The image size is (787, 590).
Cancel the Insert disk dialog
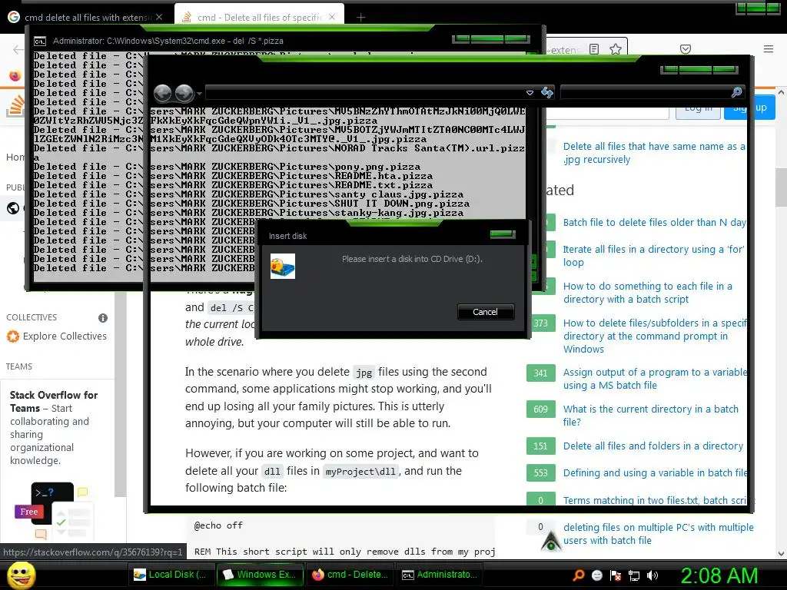486,312
